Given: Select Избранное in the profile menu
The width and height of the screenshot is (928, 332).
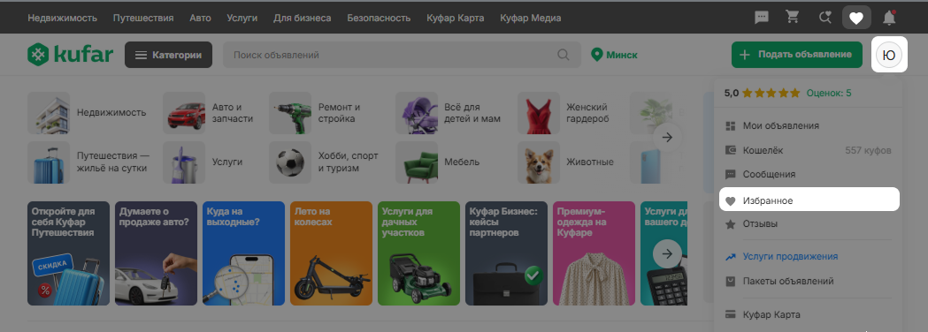Looking at the screenshot, I should click(x=809, y=200).
